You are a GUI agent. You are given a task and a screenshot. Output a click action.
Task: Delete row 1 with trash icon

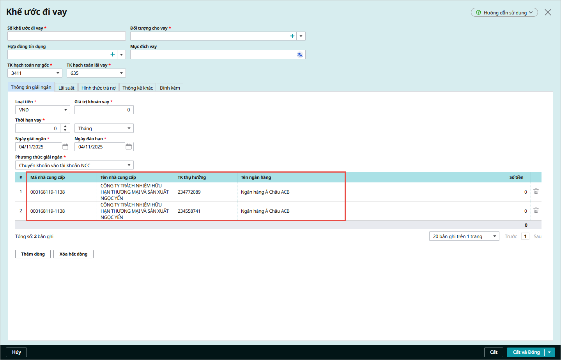click(x=536, y=191)
